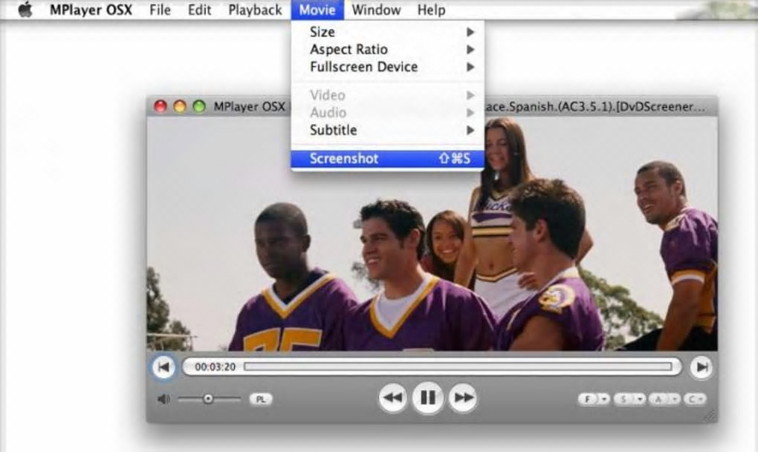
Task: Toggle the F fullscreen button
Action: coord(588,399)
